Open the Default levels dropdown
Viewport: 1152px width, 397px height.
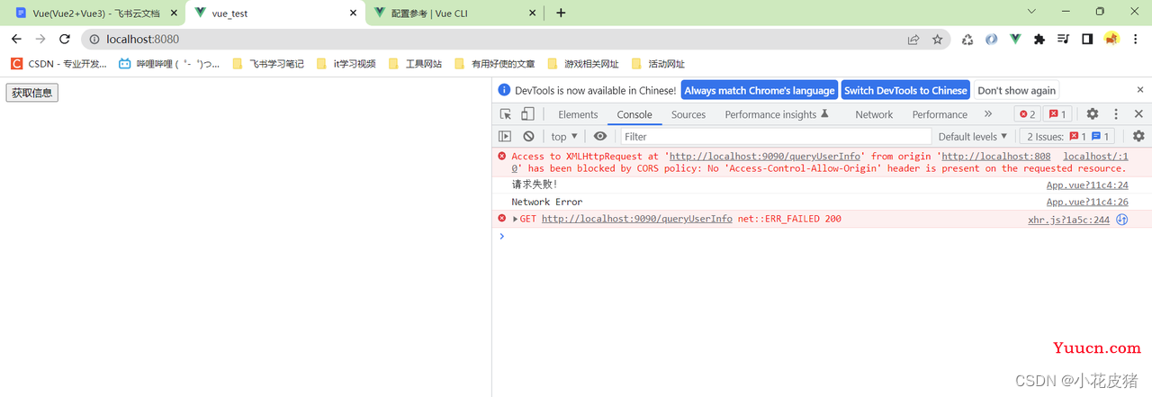973,137
